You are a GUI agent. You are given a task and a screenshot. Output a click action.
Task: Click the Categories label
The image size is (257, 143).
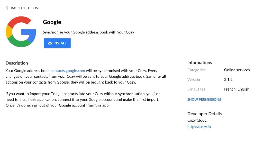click(x=196, y=70)
